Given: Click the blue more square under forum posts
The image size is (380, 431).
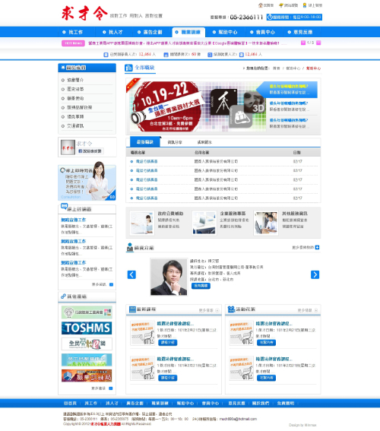Looking at the screenshot, I should (x=111, y=284).
